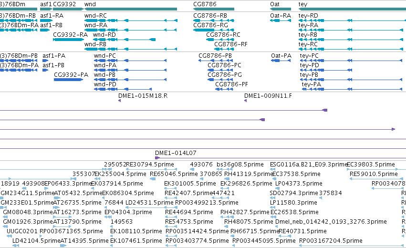
Task: Select the CG8786-PB protein label
Action: (215, 56)
